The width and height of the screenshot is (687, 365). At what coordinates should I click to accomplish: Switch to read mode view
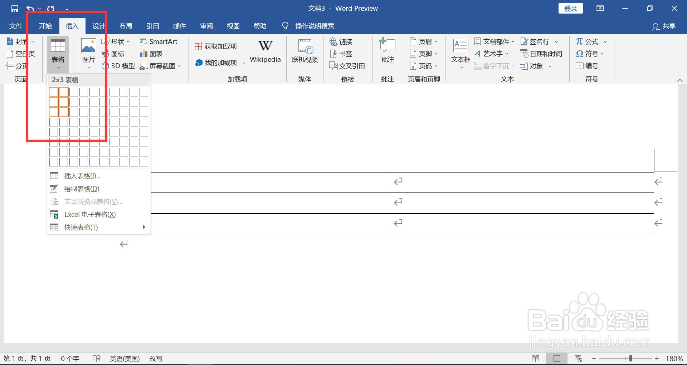pyautogui.click(x=536, y=358)
